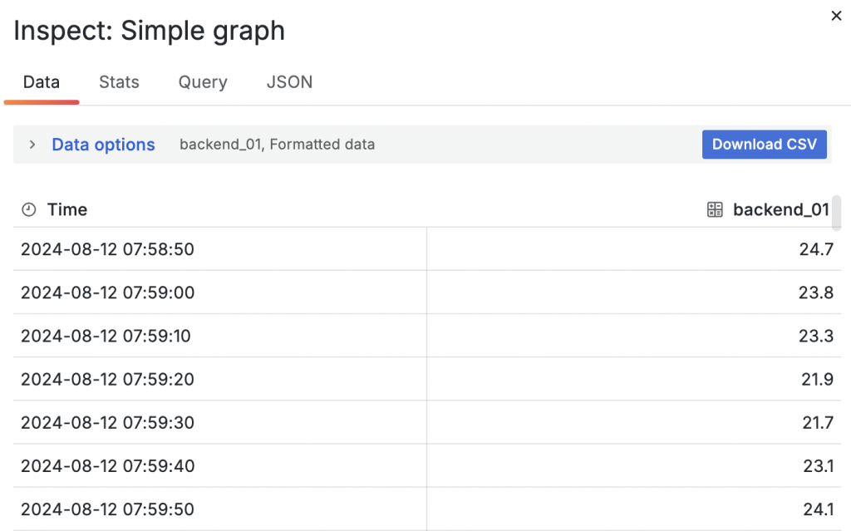Select the JSON tab
This screenshot has height=531, width=851.
click(x=289, y=82)
